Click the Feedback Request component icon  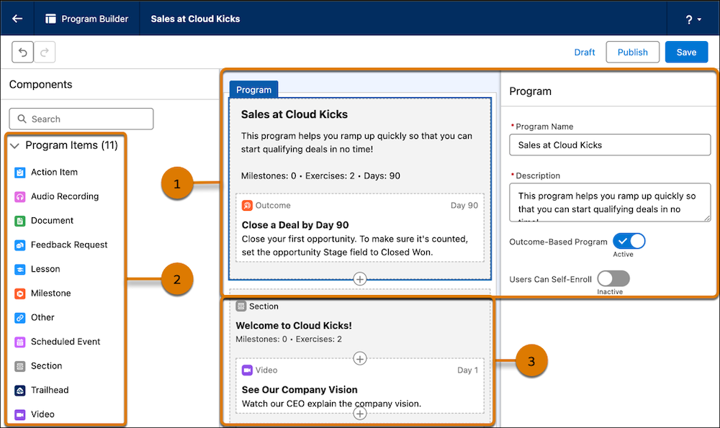pos(19,245)
